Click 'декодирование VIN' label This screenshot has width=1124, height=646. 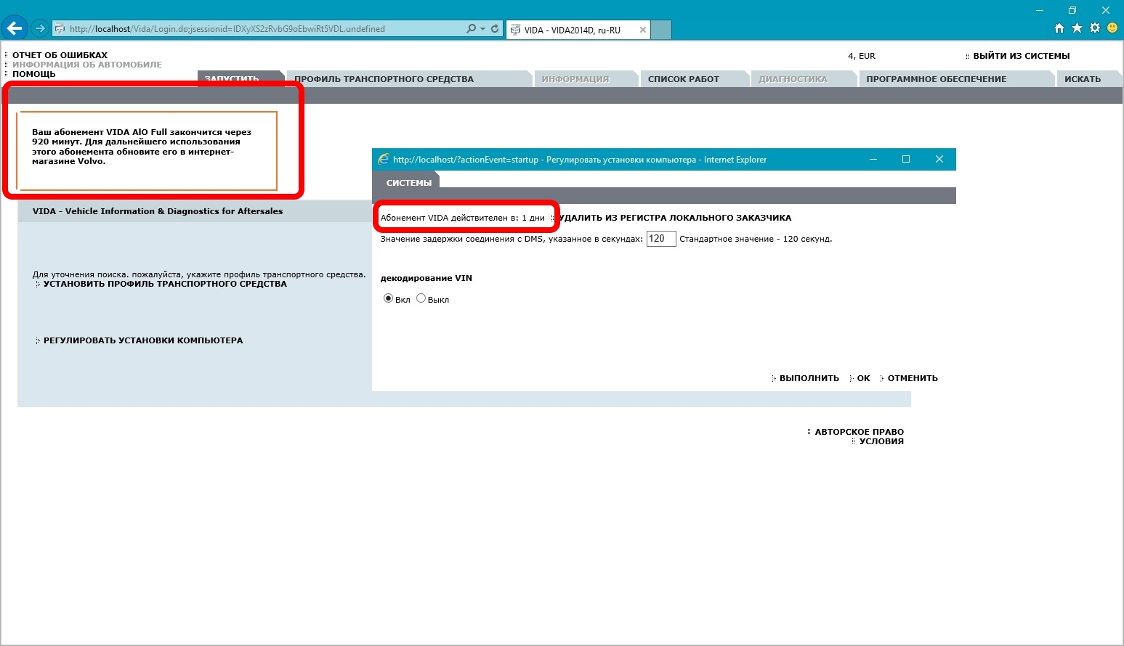pyautogui.click(x=426, y=278)
